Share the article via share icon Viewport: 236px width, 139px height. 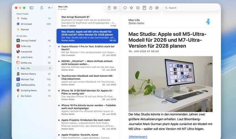point(151,8)
